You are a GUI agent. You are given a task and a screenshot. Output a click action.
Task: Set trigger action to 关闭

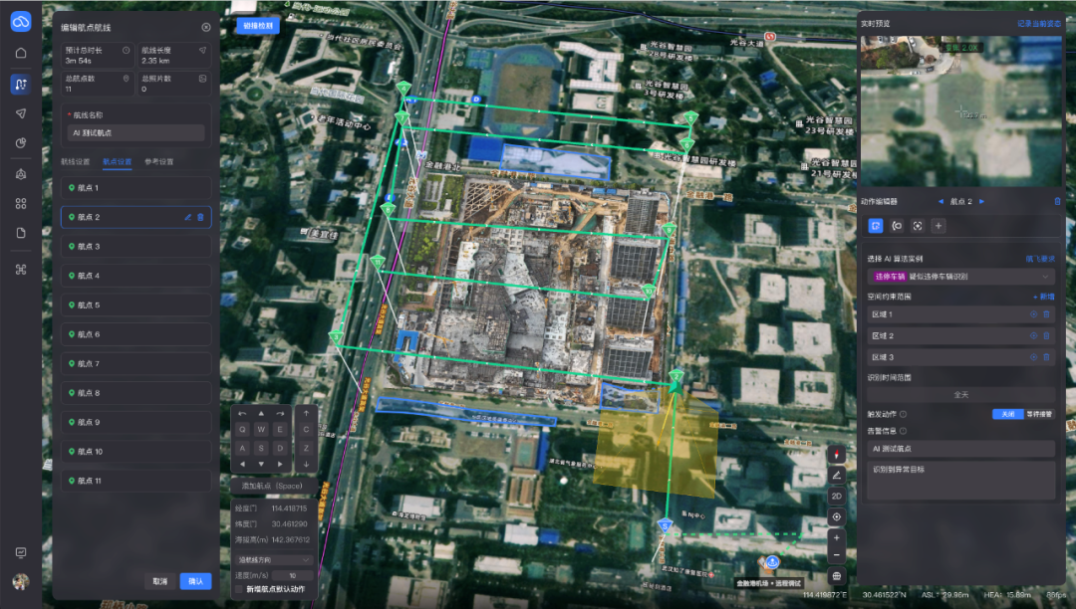point(1007,414)
